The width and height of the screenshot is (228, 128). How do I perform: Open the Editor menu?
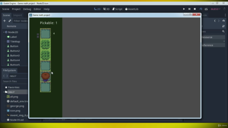point(37,9)
